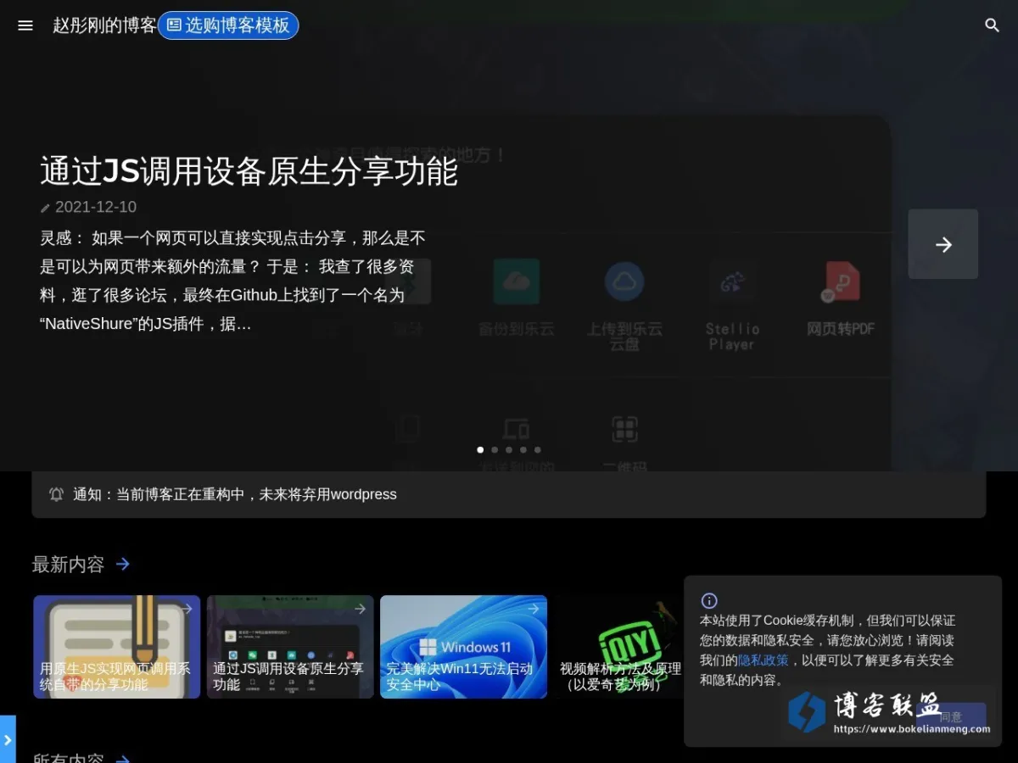The image size is (1018, 763).
Task: Select the third carousel dot
Action: point(509,450)
